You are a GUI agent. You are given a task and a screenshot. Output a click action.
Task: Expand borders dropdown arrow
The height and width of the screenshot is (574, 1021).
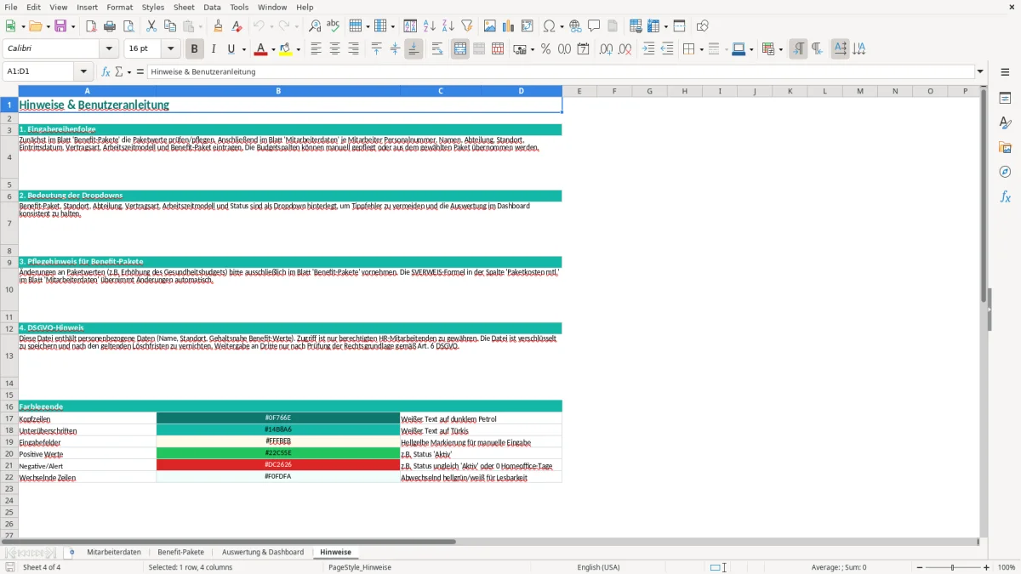701,49
